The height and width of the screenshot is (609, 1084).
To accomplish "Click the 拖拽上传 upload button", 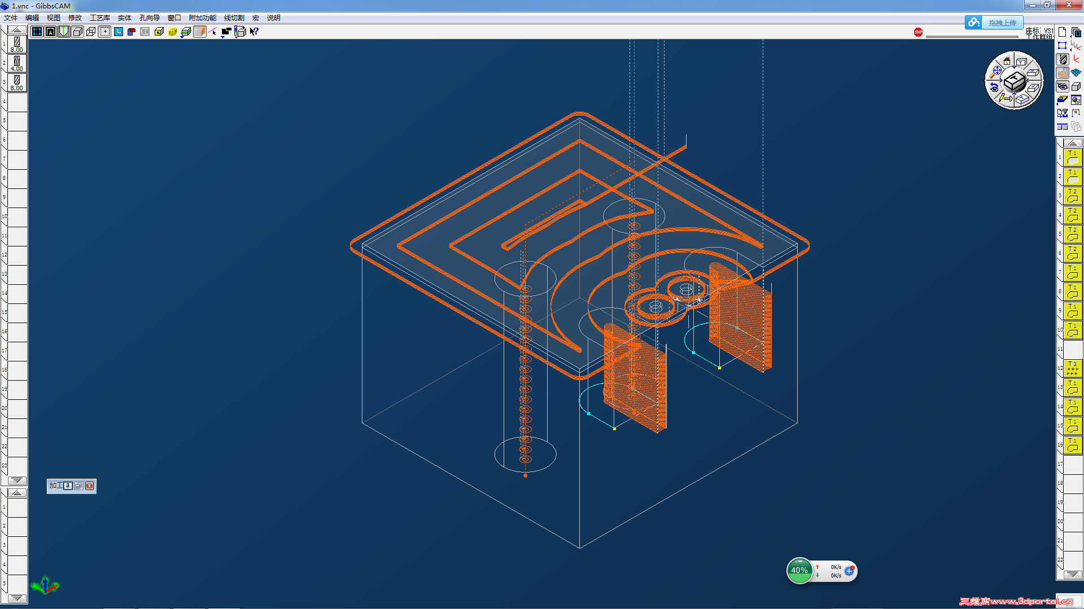I will click(x=1002, y=23).
